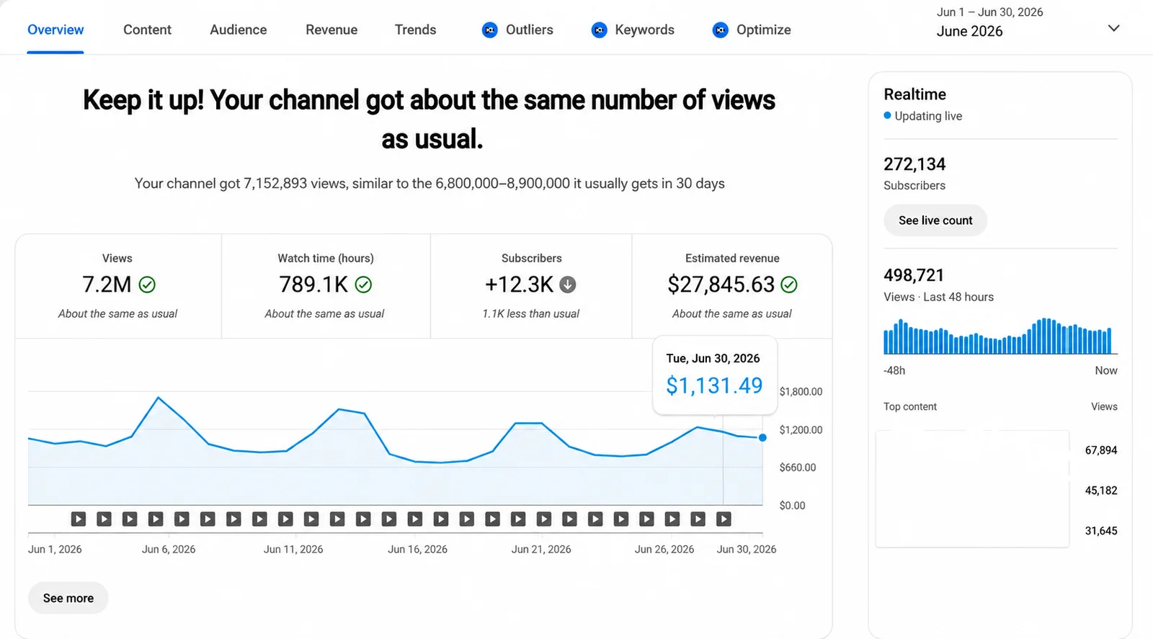The image size is (1153, 639).
Task: Open the Optimize tab label
Action: tap(764, 30)
